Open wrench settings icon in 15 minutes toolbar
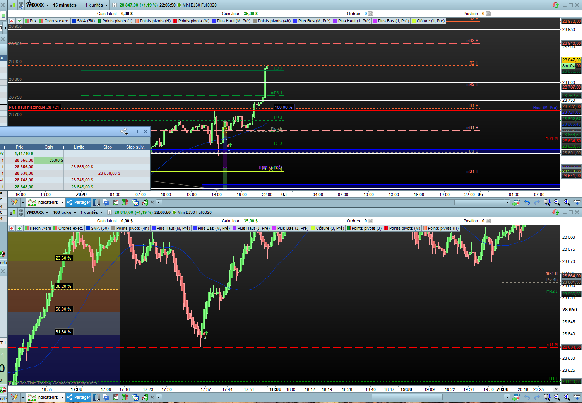The width and height of the screenshot is (582, 403). coord(145,202)
